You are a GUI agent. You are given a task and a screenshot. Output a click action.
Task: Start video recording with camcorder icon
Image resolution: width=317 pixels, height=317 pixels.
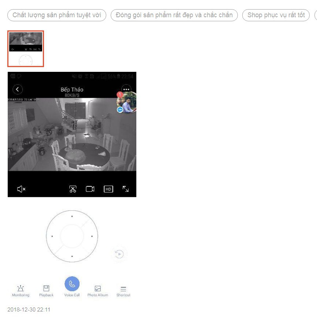(x=90, y=189)
